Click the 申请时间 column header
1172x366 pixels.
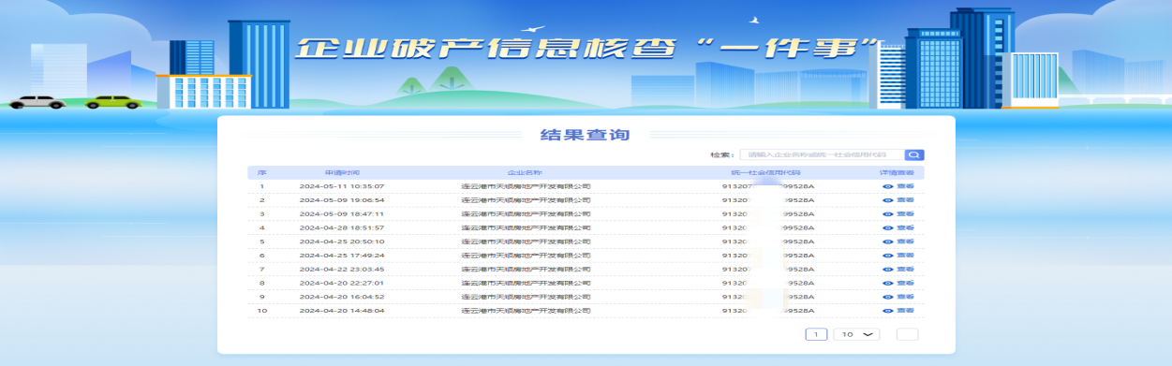coord(341,172)
